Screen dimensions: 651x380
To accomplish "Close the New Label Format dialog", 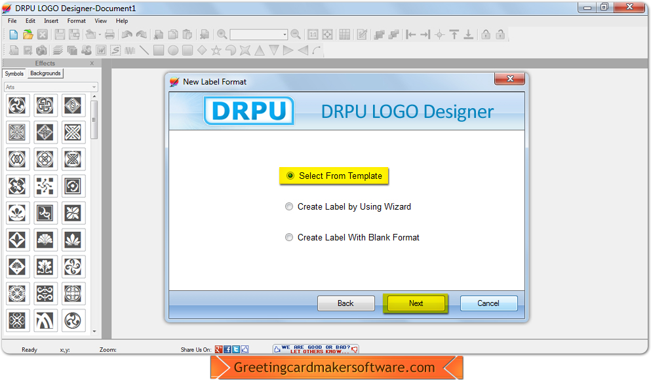I will (x=510, y=79).
